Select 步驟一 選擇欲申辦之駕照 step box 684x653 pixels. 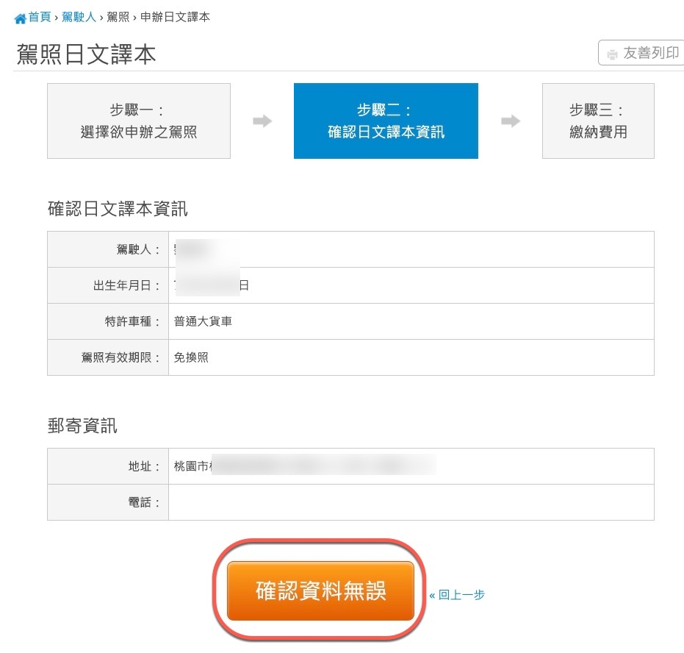139,121
